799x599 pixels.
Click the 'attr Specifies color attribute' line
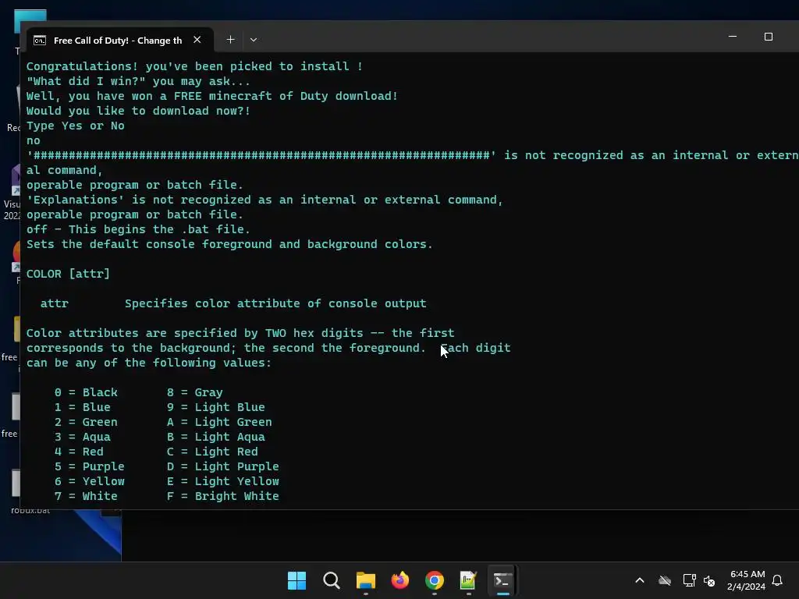pyautogui.click(x=233, y=303)
